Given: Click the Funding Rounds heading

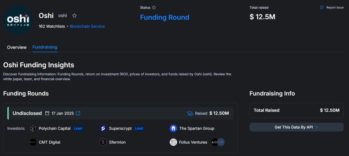Looking at the screenshot, I should [x=26, y=94].
